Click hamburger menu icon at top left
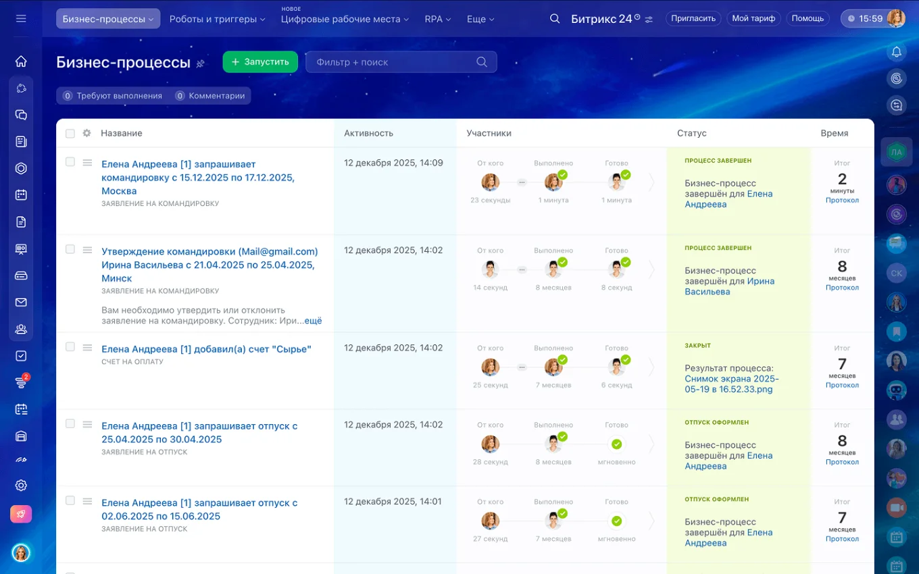The image size is (919, 574). 21,19
